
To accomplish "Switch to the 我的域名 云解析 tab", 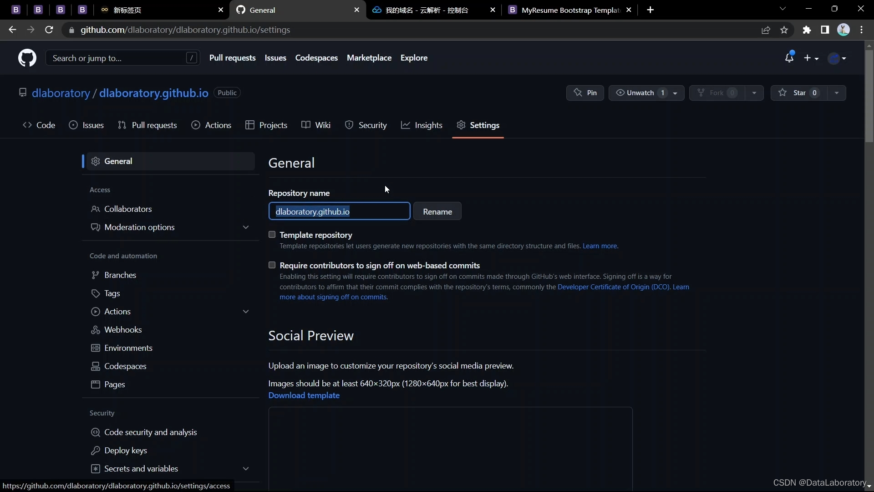I will tap(434, 10).
